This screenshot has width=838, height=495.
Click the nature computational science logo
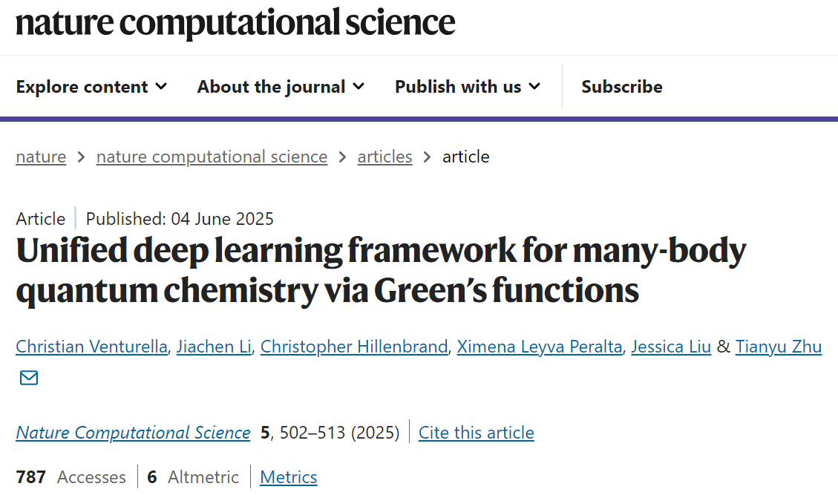235,23
